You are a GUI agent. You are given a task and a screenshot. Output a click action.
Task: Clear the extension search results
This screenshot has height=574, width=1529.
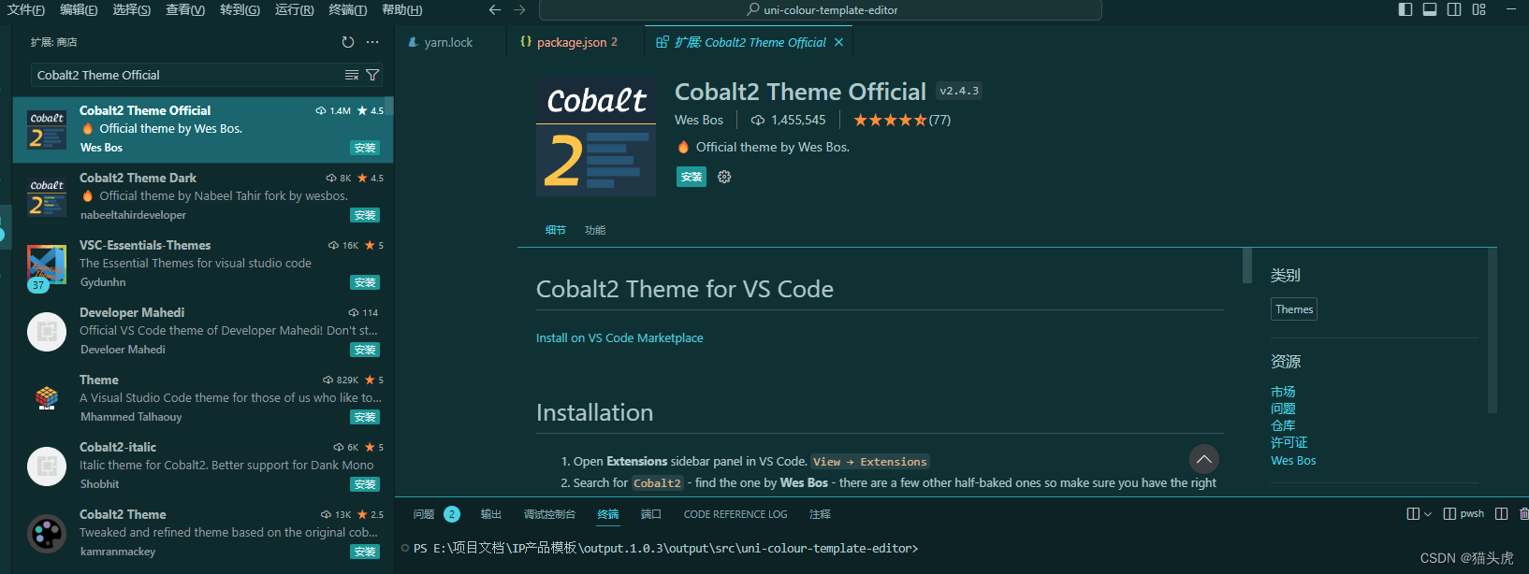[x=352, y=75]
